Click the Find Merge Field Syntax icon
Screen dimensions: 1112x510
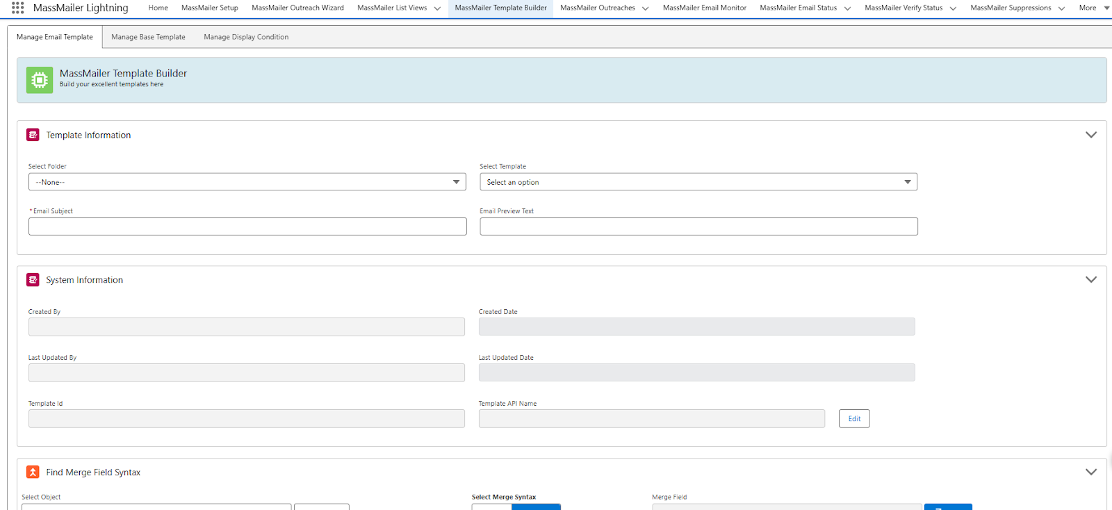tap(33, 472)
